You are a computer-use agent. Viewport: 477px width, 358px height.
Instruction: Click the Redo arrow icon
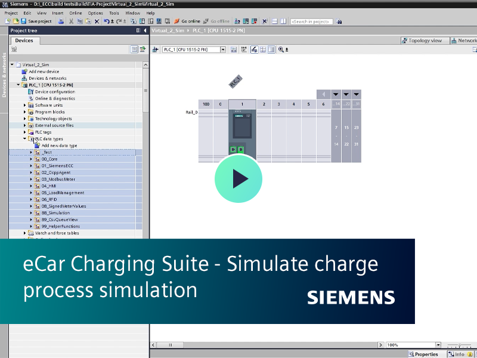pyautogui.click(x=119, y=21)
